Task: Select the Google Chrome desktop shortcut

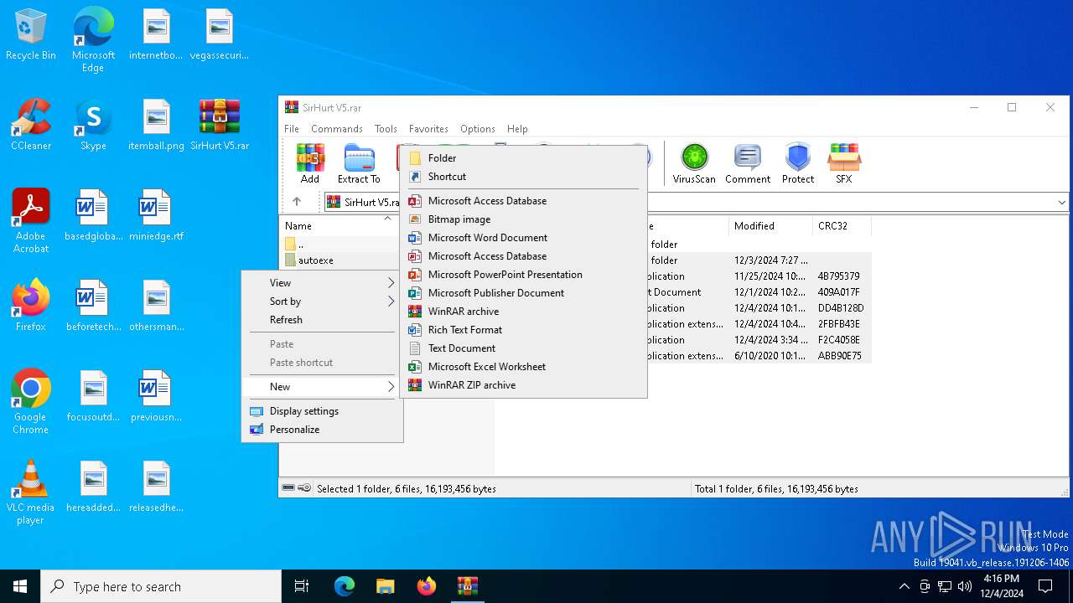Action: tap(31, 402)
